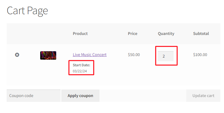Click the Start Date label
Screen dimensions: 224x113
(x=81, y=65)
